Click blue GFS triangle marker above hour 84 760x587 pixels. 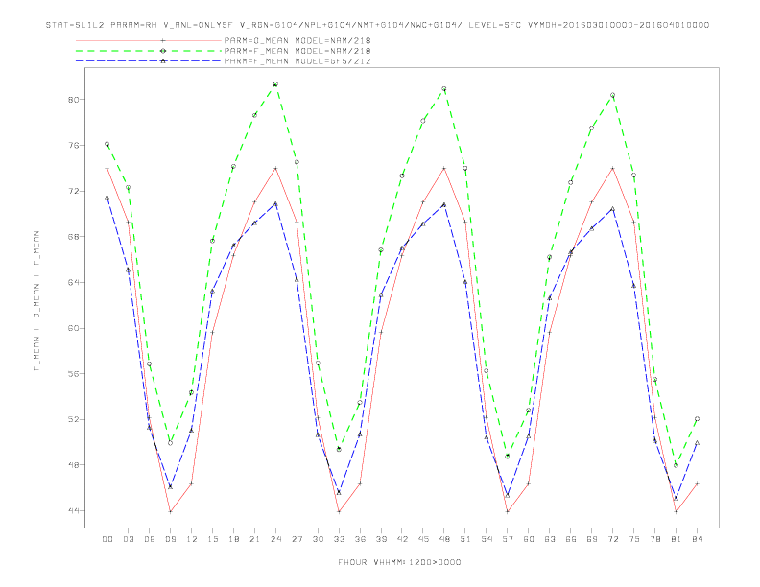697,443
